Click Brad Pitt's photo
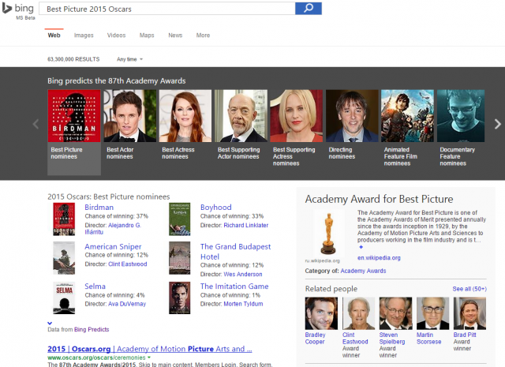Image resolution: width=505 pixels, height=367 pixels. click(469, 313)
